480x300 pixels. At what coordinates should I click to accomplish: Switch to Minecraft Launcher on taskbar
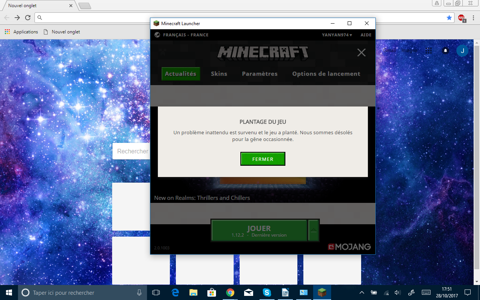tap(322, 292)
